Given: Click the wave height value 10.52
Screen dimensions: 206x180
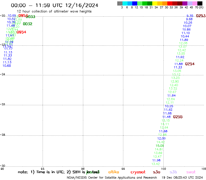Looking at the screenshot, I should click(11, 19).
